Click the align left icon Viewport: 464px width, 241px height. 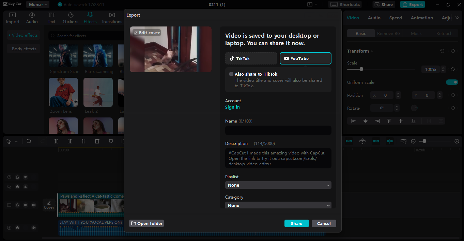(x=354, y=121)
